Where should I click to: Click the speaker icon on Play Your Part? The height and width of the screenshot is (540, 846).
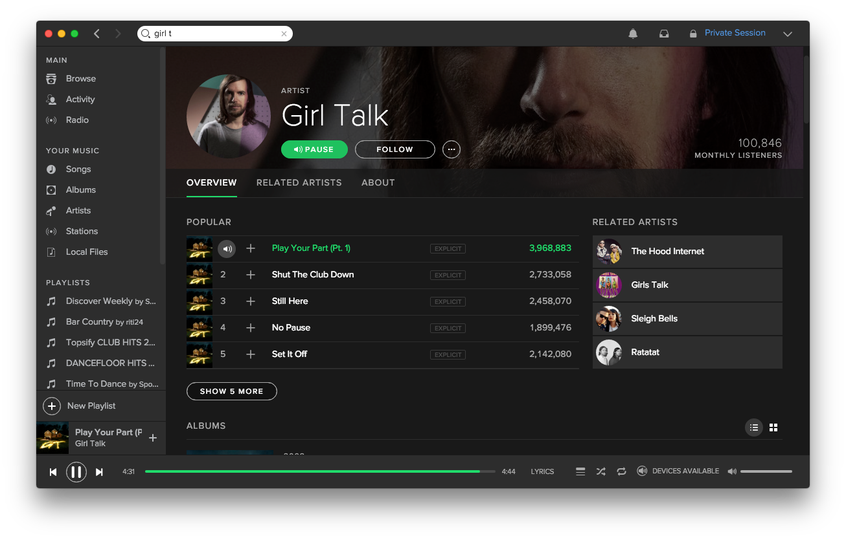coord(227,249)
